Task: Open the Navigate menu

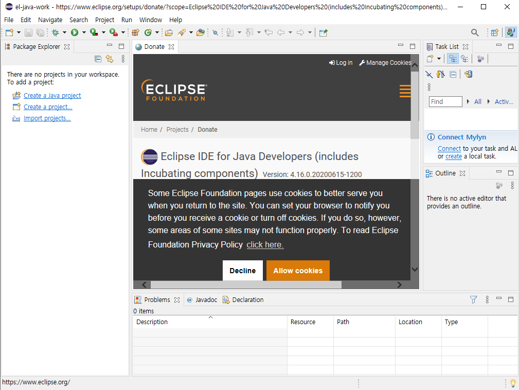Action: [50, 20]
